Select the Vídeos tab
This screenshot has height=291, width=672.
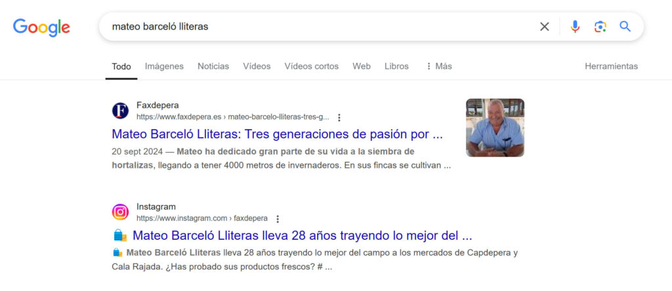(x=257, y=66)
